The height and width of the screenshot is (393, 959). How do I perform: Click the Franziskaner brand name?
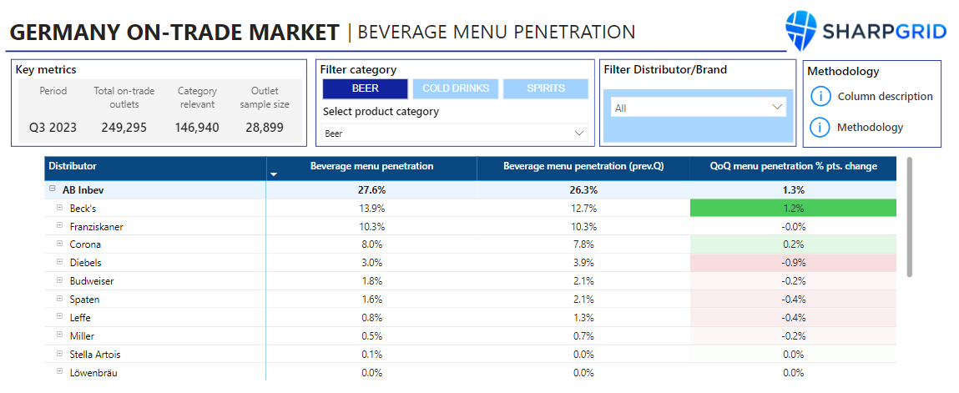[97, 227]
